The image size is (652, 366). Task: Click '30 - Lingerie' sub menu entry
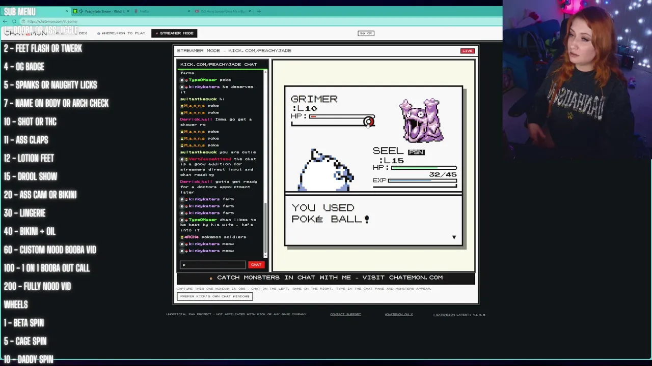pos(24,213)
